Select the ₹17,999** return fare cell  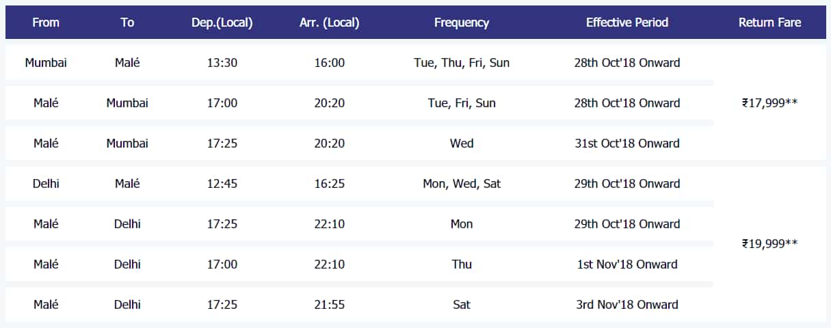point(770,103)
